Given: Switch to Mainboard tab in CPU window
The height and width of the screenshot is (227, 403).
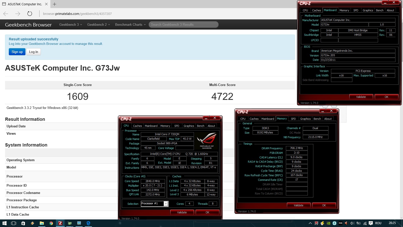Looking at the screenshot, I should (x=151, y=126).
